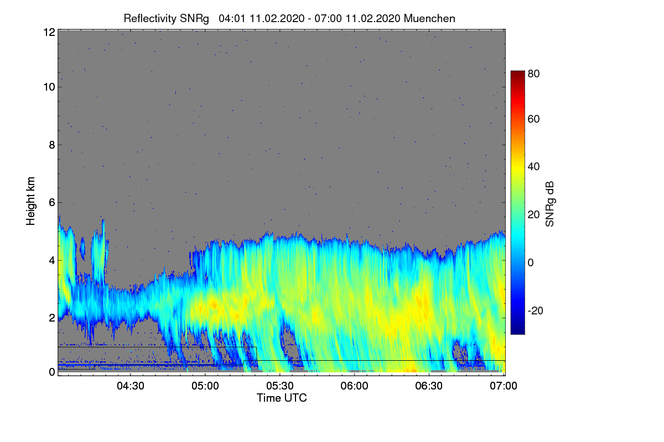
Task: Click the plot title 'Reflectivity SNRg'
Action: pos(166,18)
